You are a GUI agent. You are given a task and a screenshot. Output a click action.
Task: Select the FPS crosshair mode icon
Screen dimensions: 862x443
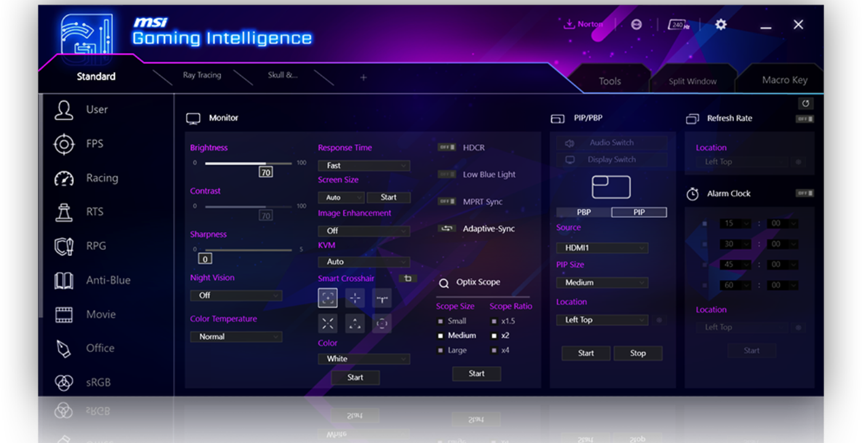[x=64, y=145]
